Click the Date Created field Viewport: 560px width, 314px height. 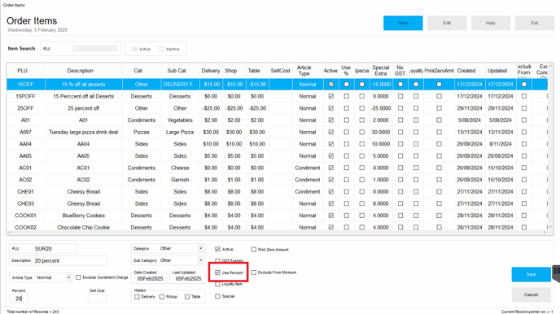(150, 278)
